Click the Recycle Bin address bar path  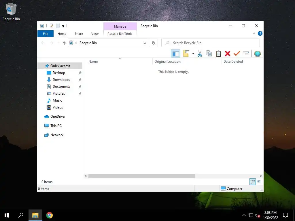[88, 43]
